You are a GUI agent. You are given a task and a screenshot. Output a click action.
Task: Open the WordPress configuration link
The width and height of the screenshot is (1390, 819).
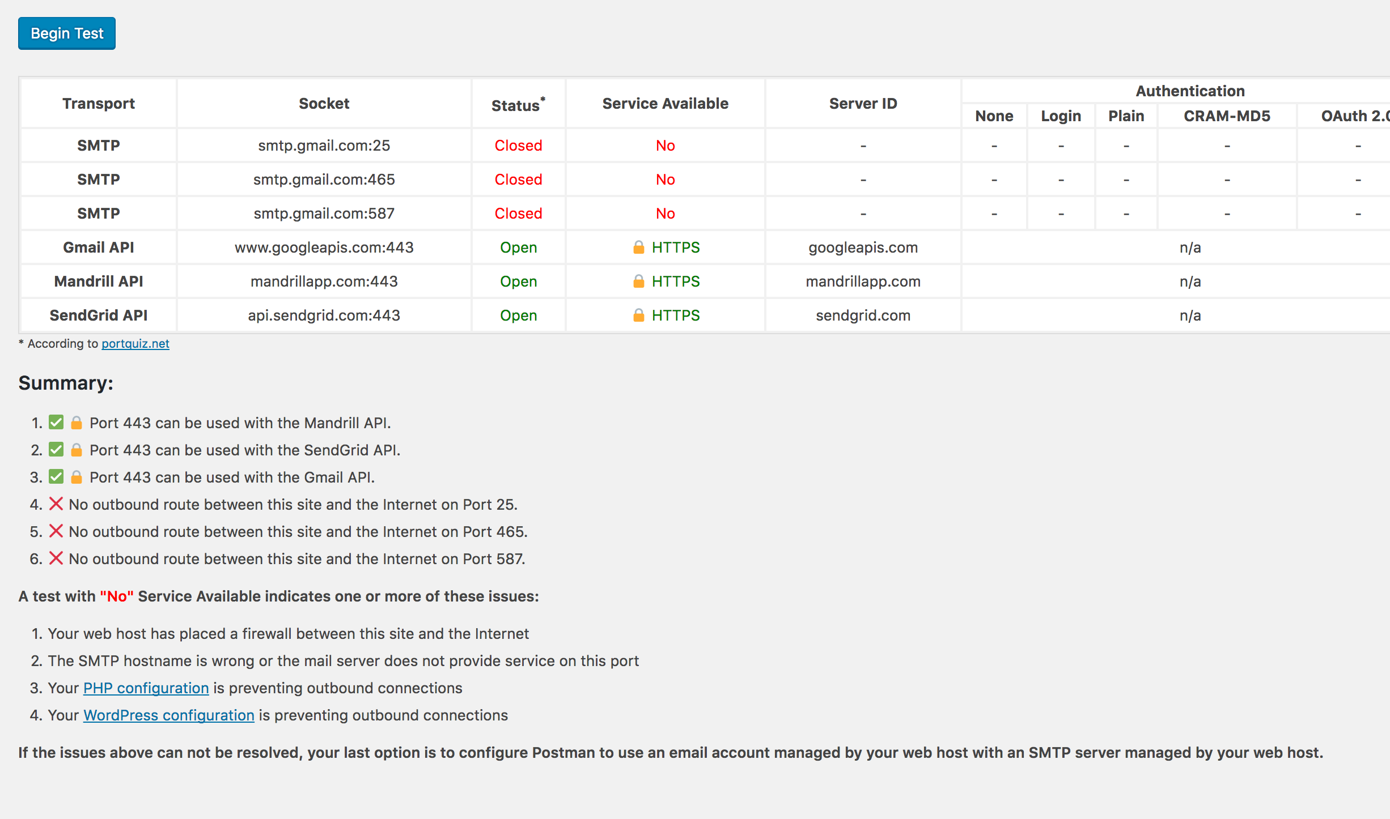[169, 715]
